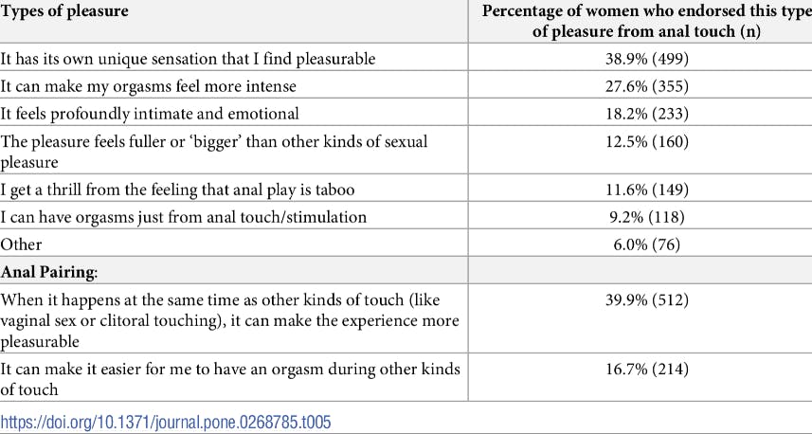Click the 12.5% (160) value
812x434 pixels.
click(636, 142)
